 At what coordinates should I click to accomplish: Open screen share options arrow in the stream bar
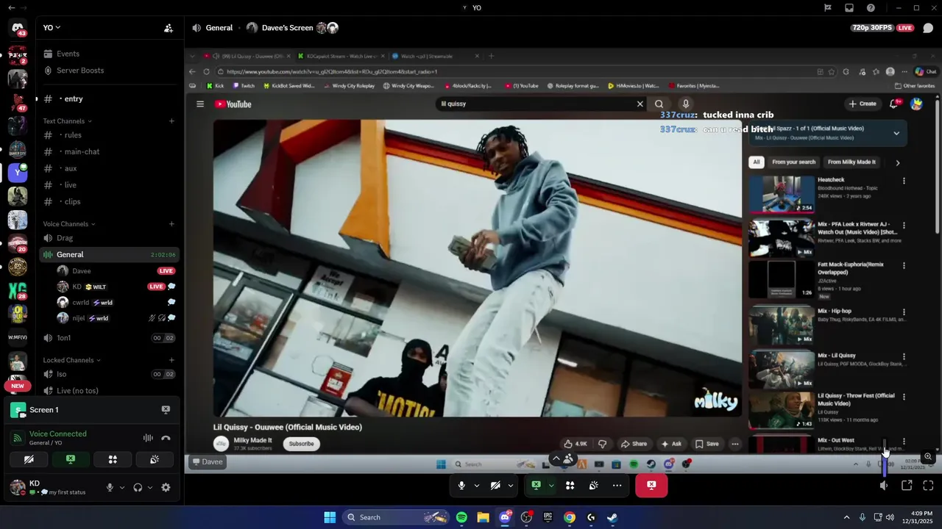click(x=551, y=486)
